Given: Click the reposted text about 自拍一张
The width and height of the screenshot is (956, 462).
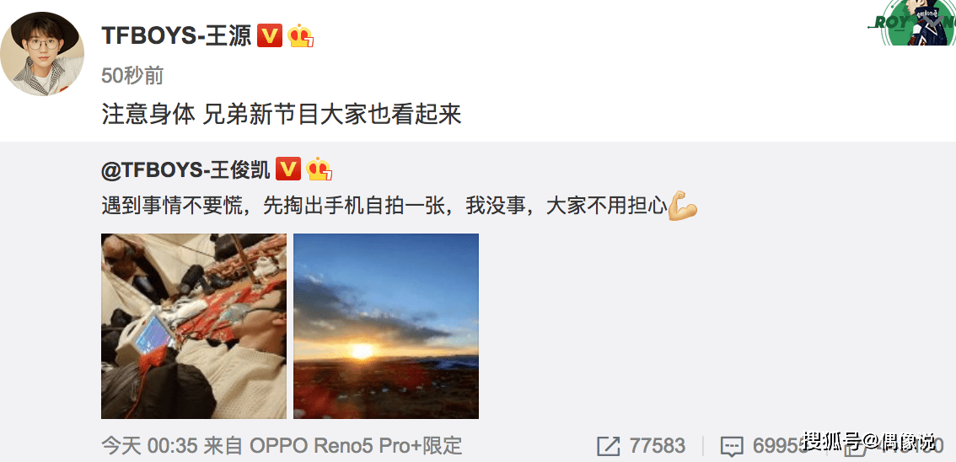Looking at the screenshot, I should (x=384, y=207).
